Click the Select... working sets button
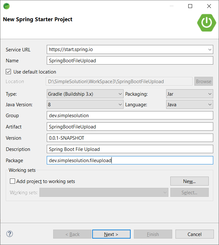 190,193
